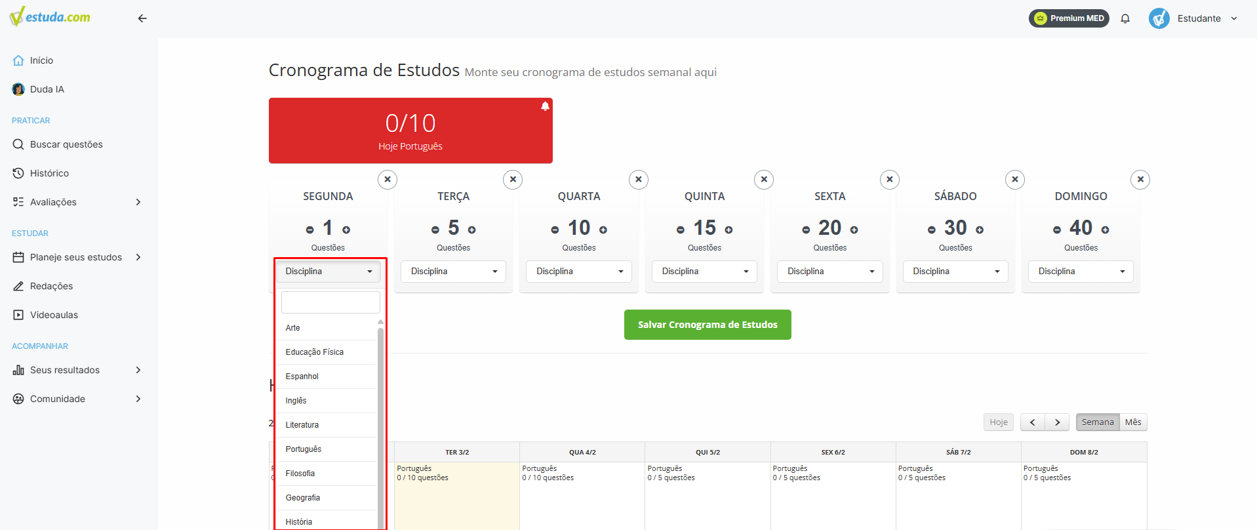Viewport: 1257px width, 530px height.
Task: Decrease Sábado question count
Action: [x=931, y=230]
